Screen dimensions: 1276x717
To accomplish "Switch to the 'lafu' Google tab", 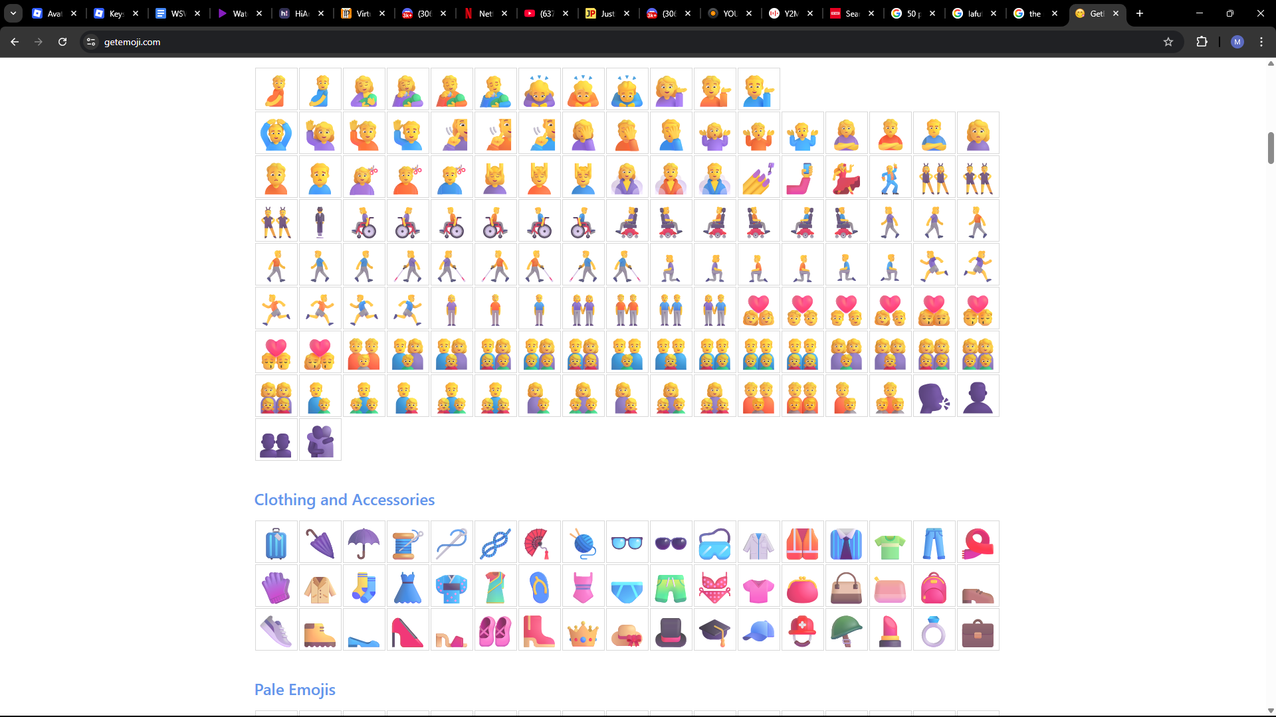I will coord(976,13).
